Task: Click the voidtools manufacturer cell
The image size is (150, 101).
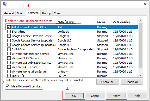Action: 63,32
